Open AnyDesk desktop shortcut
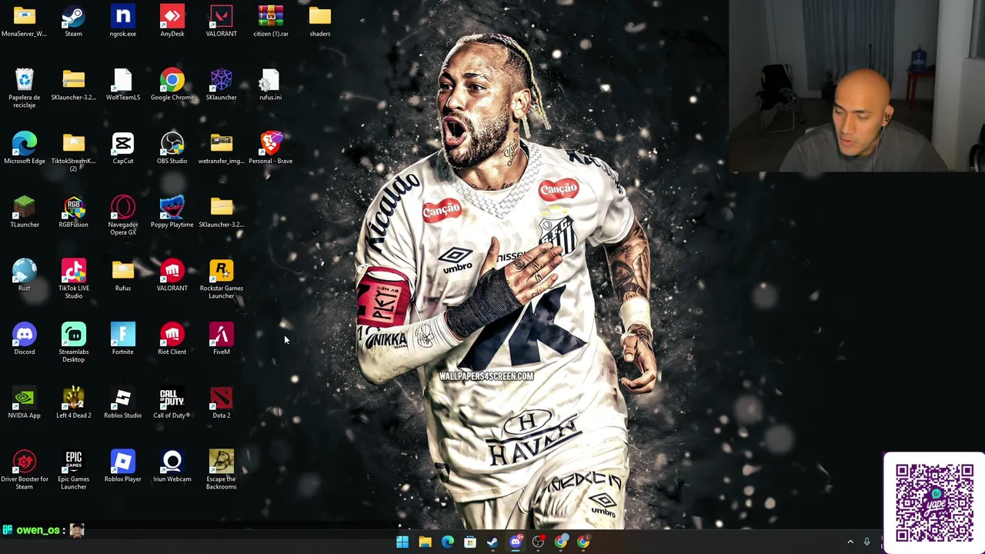The width and height of the screenshot is (985, 554). pyautogui.click(x=172, y=21)
